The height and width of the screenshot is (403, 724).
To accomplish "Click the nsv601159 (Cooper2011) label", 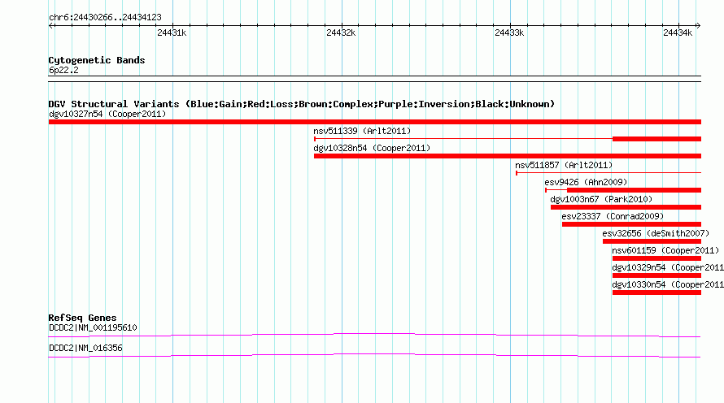I will click(x=665, y=250).
